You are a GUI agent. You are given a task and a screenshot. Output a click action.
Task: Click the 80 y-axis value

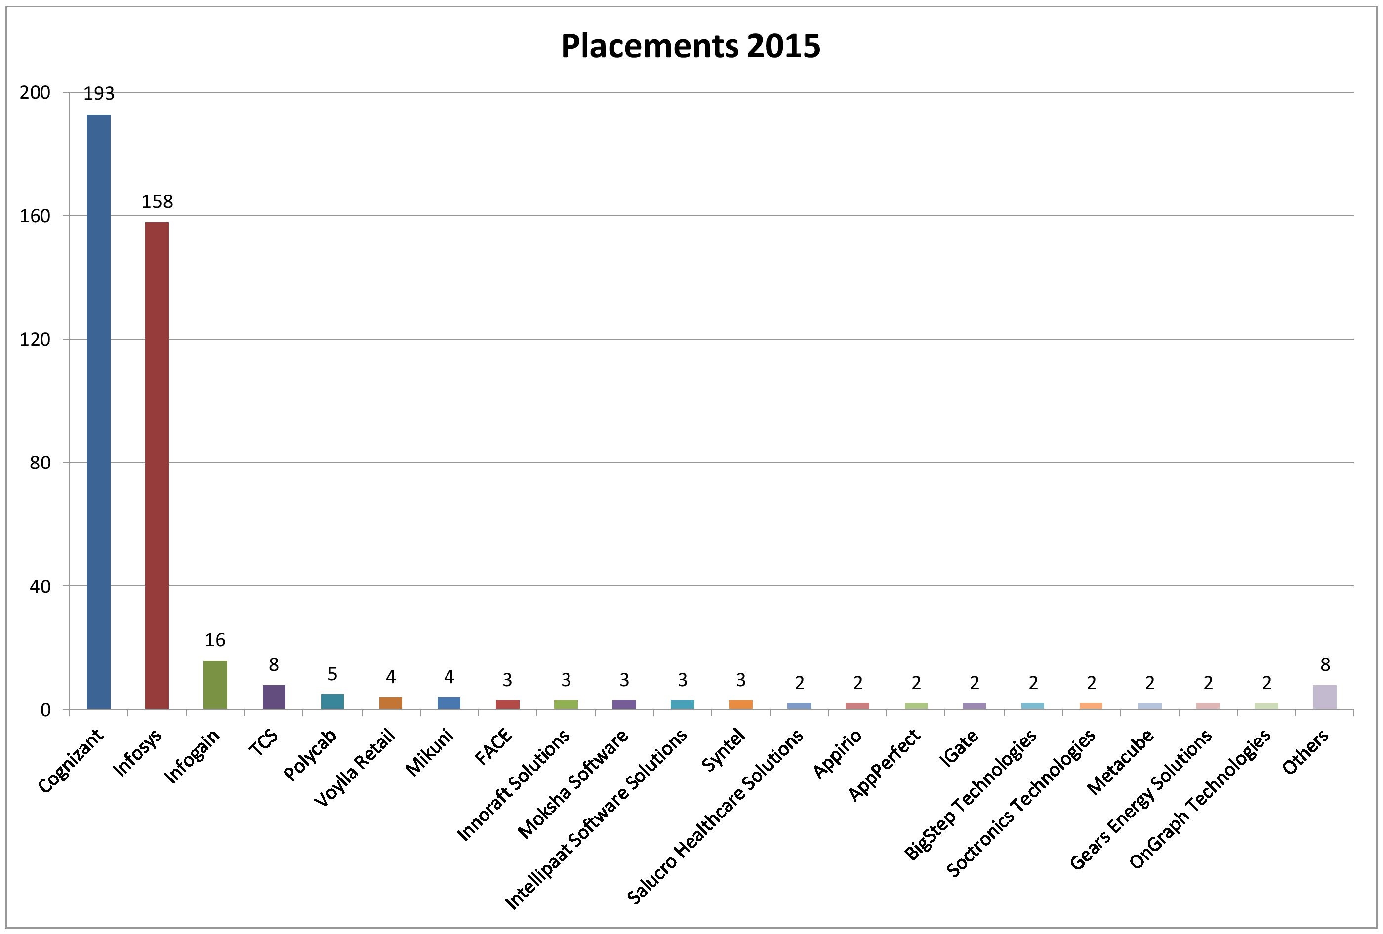[x=41, y=463]
